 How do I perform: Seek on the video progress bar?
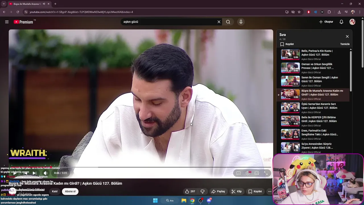coord(141,167)
